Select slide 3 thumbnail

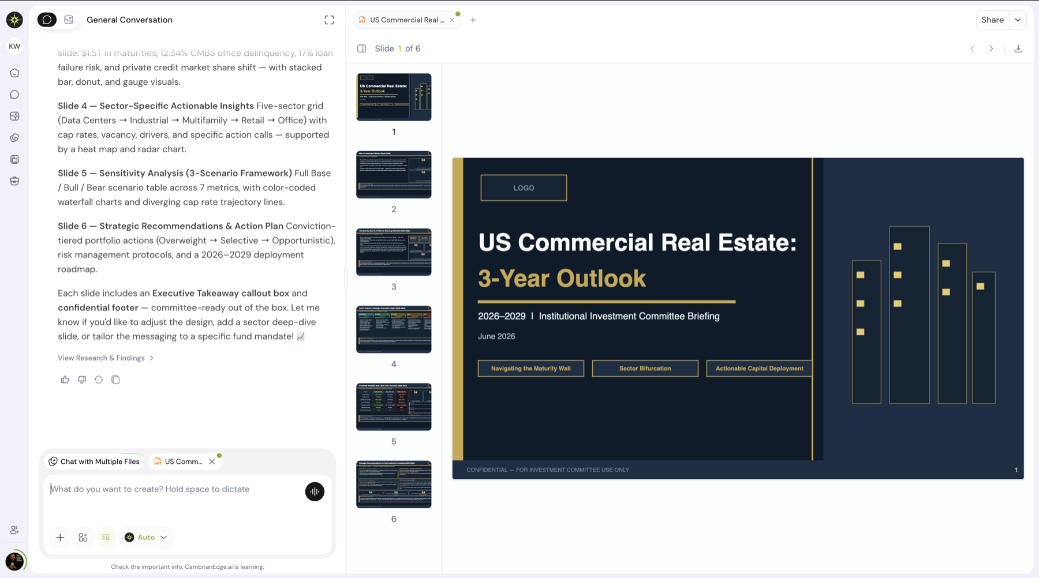[x=394, y=252]
